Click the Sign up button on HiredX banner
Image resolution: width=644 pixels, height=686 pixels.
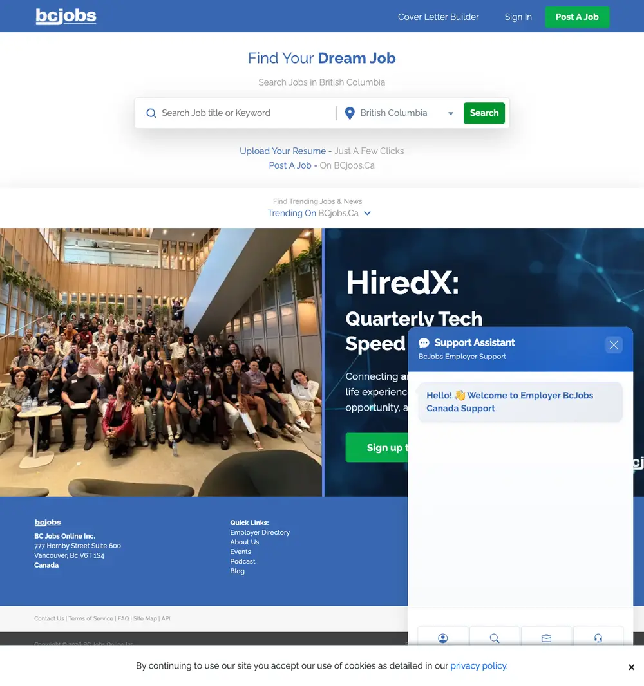click(x=377, y=447)
